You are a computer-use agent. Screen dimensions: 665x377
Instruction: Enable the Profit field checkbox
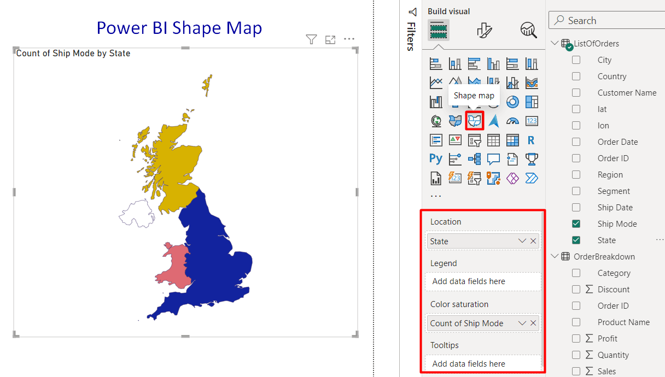click(x=576, y=338)
